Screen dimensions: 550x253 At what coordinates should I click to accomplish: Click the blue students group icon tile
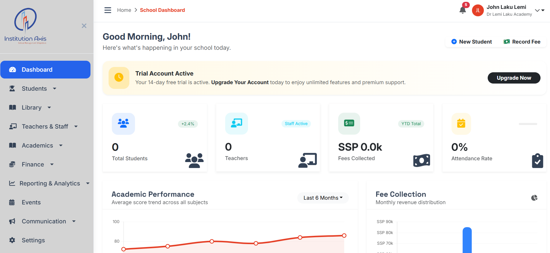click(x=123, y=124)
